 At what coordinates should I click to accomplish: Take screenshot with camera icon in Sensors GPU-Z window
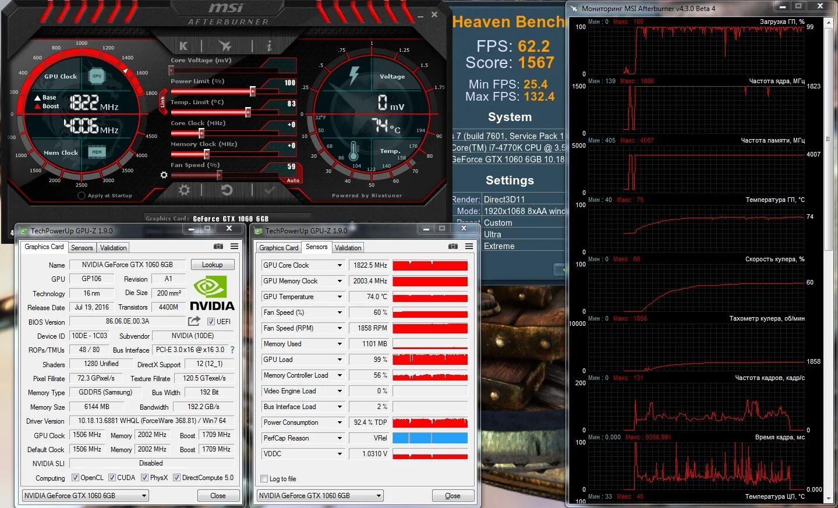click(453, 246)
